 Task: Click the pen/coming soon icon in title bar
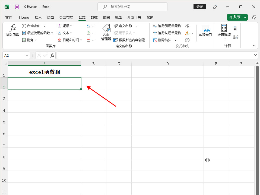pos(215,7)
